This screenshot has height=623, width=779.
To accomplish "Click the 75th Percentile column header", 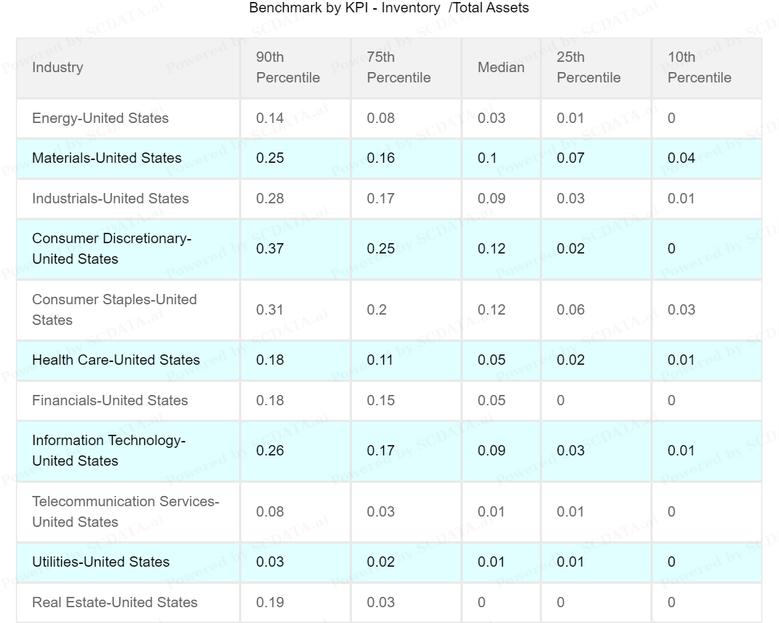I will pos(398,67).
